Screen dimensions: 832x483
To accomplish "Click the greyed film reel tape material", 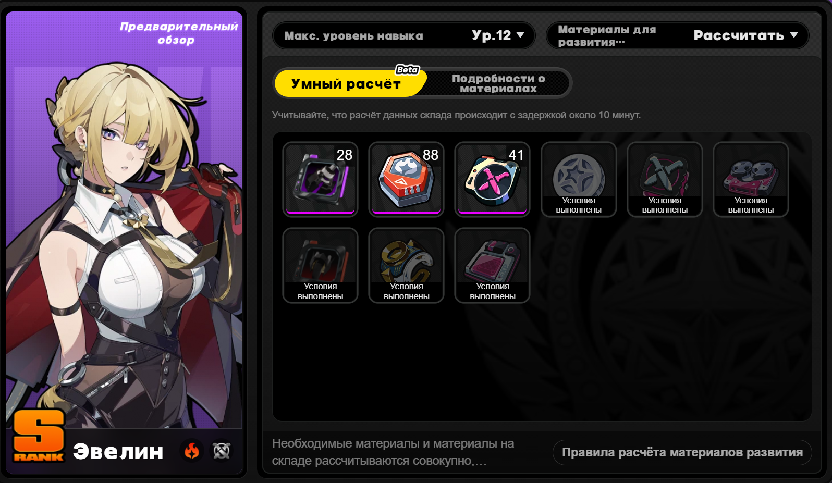I will tap(751, 179).
